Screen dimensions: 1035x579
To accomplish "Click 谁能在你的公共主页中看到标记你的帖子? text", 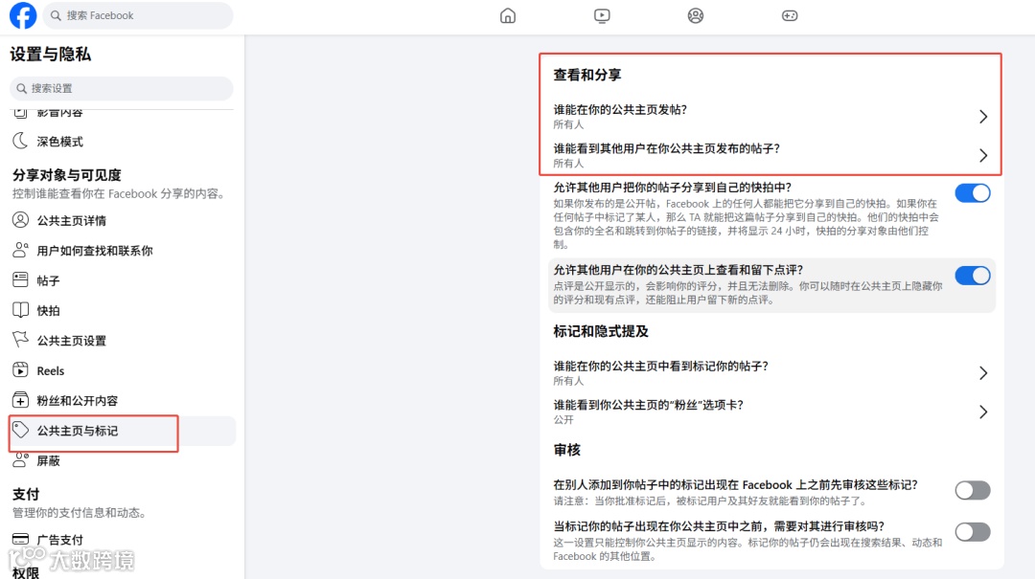I will [660, 366].
